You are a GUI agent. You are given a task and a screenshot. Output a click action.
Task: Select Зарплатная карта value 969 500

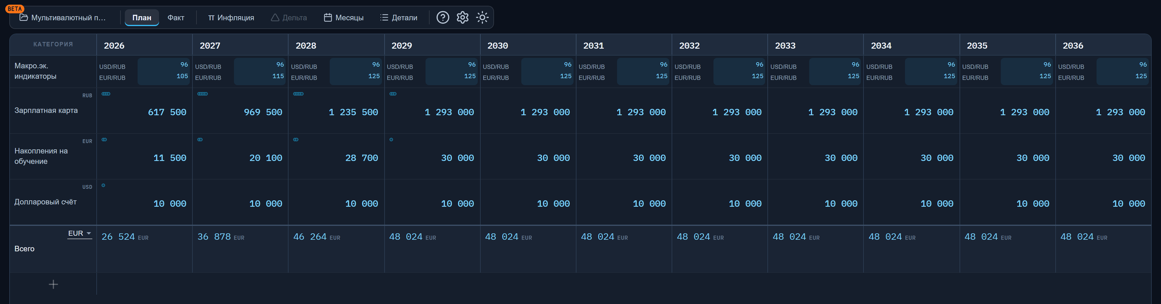click(x=263, y=112)
